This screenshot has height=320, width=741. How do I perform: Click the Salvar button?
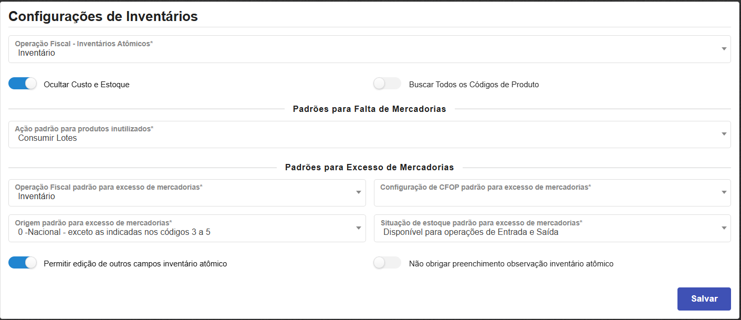point(704,298)
